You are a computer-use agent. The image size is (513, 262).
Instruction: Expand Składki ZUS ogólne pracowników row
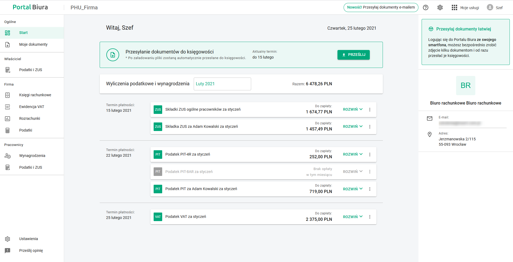(353, 109)
